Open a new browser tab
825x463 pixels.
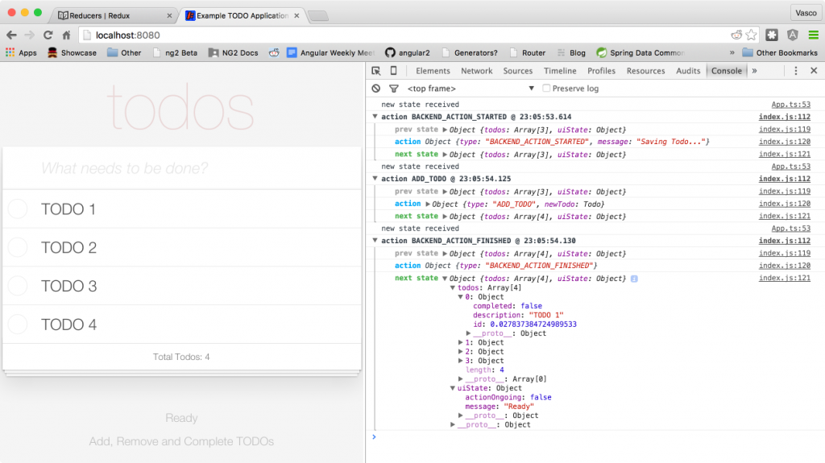(x=318, y=16)
